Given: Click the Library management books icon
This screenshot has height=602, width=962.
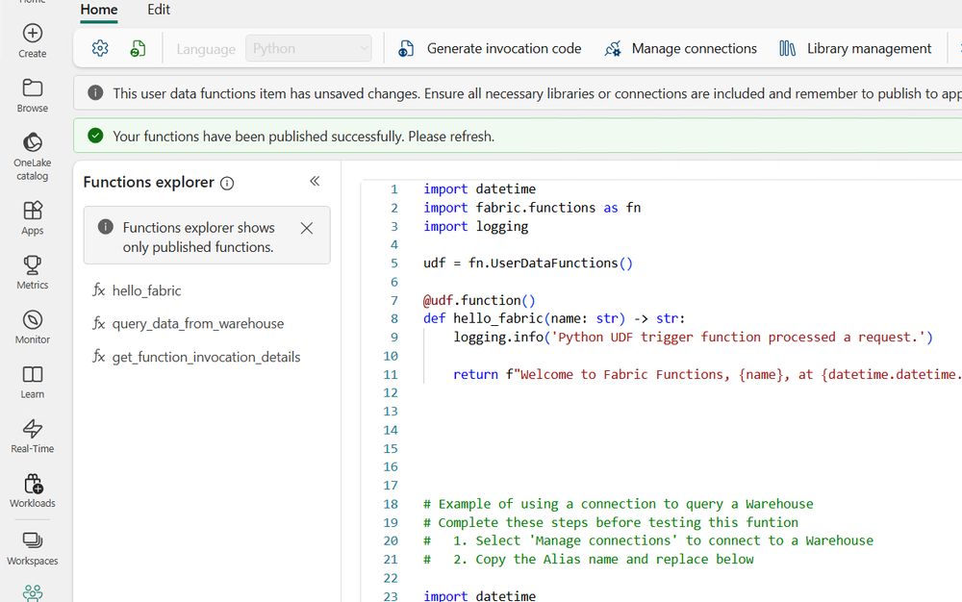Looking at the screenshot, I should [787, 48].
